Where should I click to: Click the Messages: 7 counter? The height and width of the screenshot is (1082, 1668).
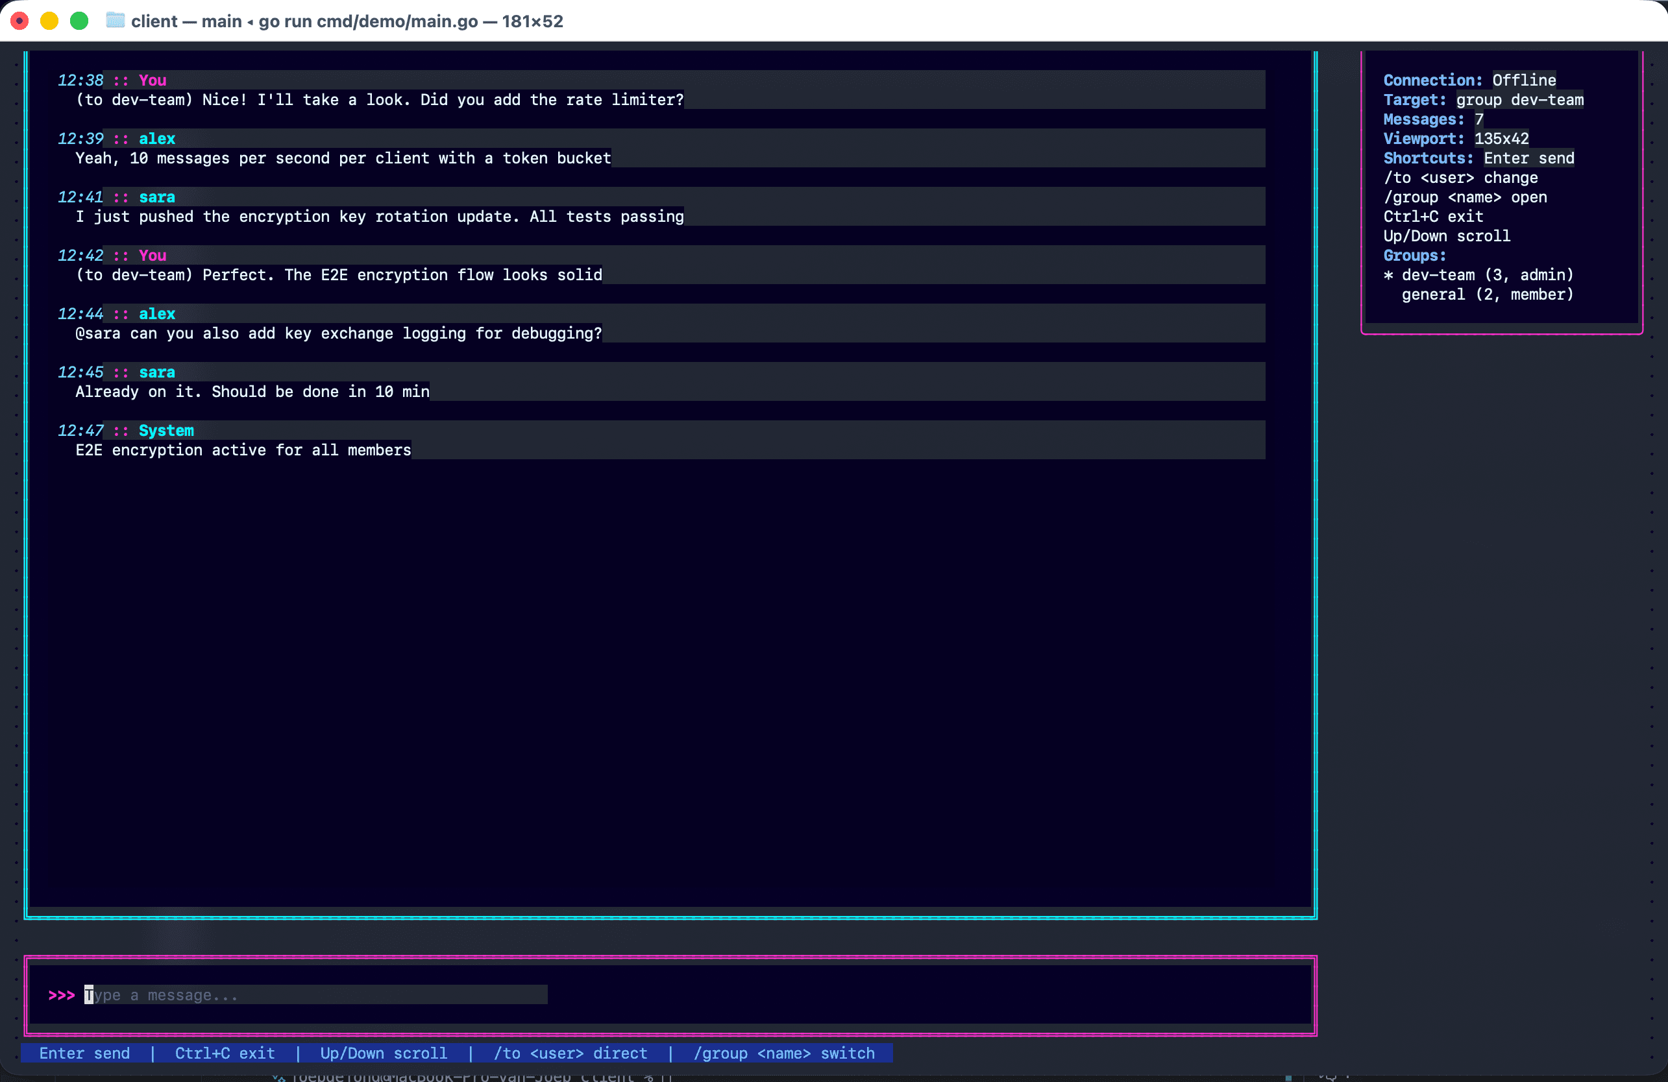pyautogui.click(x=1433, y=119)
